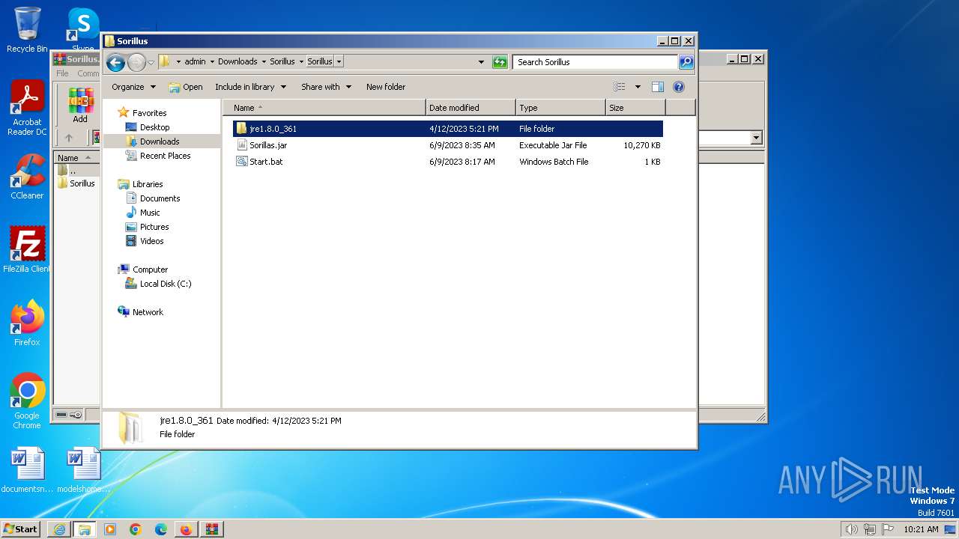Click the volume speaker tray icon
959x539 pixels.
[851, 529]
